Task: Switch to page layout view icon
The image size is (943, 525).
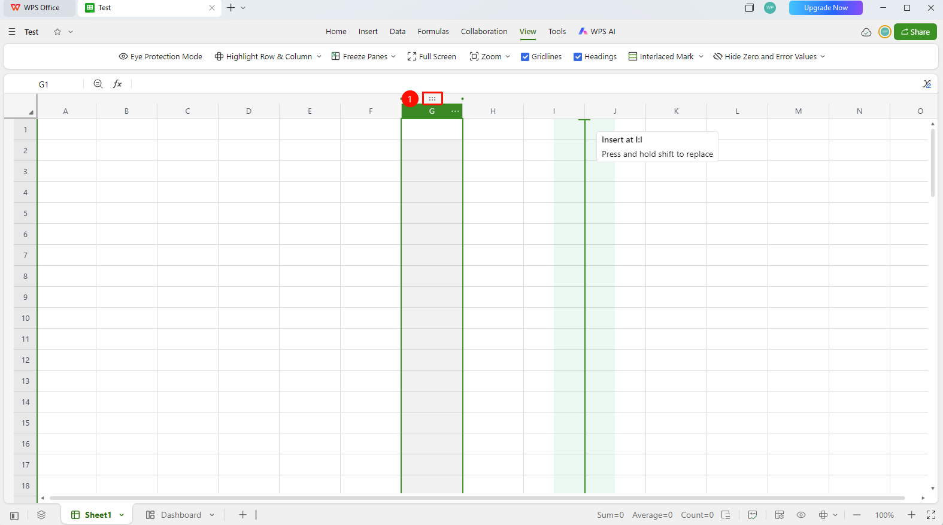Action: (780, 515)
